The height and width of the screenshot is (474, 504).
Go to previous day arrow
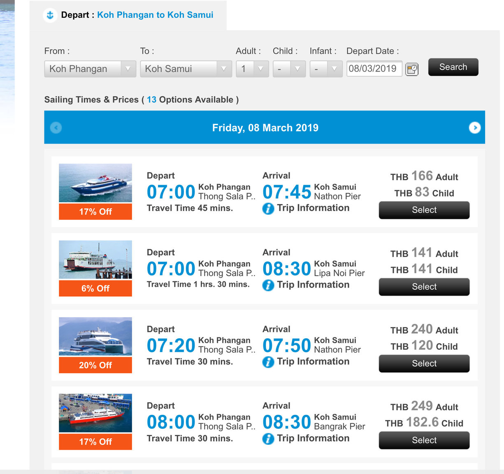click(x=56, y=128)
